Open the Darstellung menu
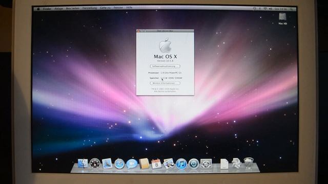 click(x=90, y=8)
